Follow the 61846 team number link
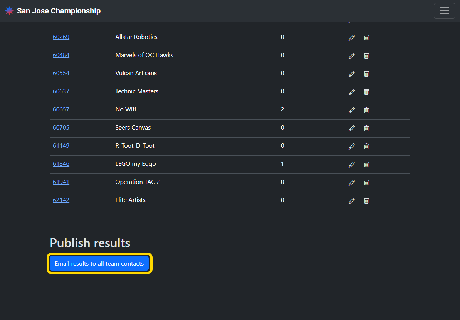This screenshot has width=460, height=320. 61,164
